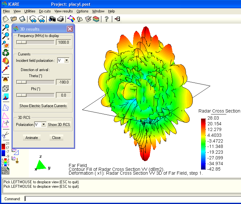Open the Do cuts menu

point(45,11)
